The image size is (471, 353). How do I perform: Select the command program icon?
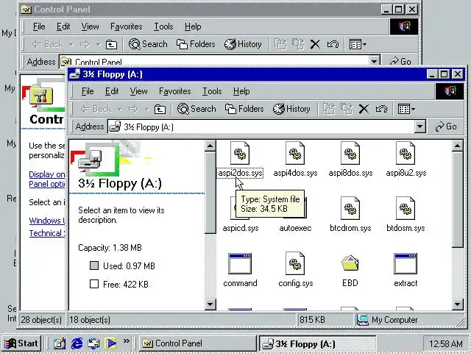240,263
